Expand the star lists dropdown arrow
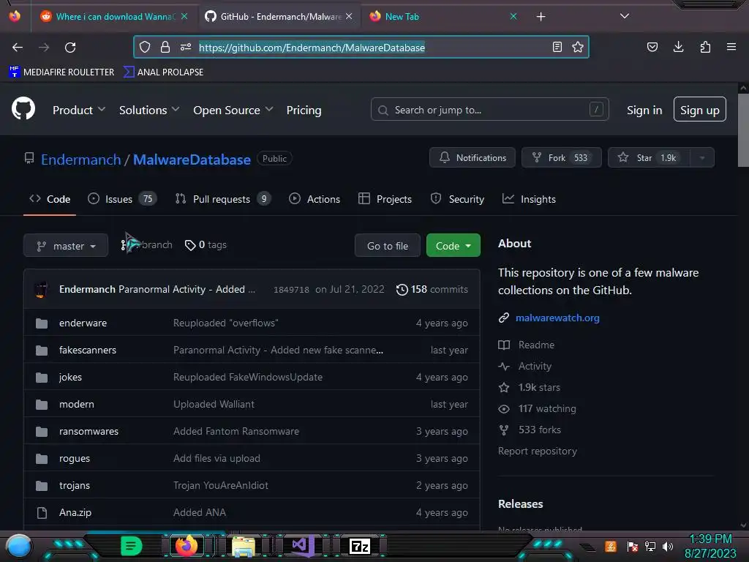The image size is (749, 562). point(702,158)
